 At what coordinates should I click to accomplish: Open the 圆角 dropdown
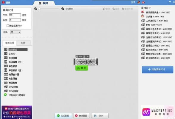pos(15,32)
